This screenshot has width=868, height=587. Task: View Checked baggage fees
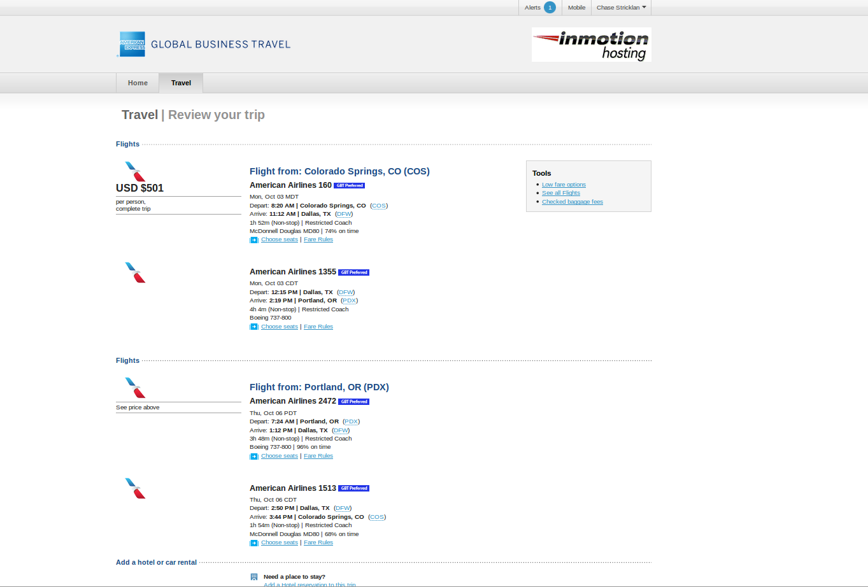pyautogui.click(x=572, y=202)
